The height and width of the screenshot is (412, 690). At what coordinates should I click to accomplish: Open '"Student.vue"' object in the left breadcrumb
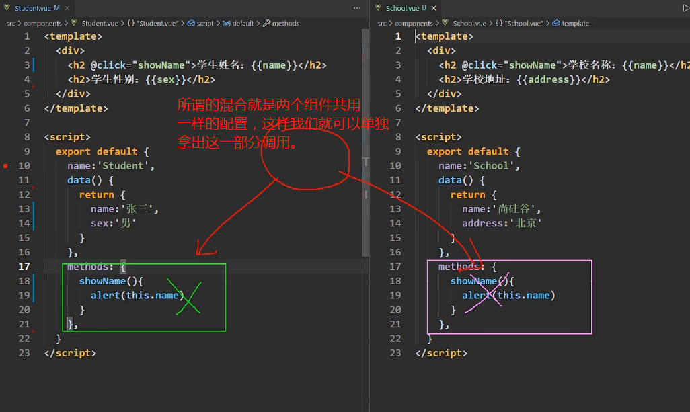[157, 24]
